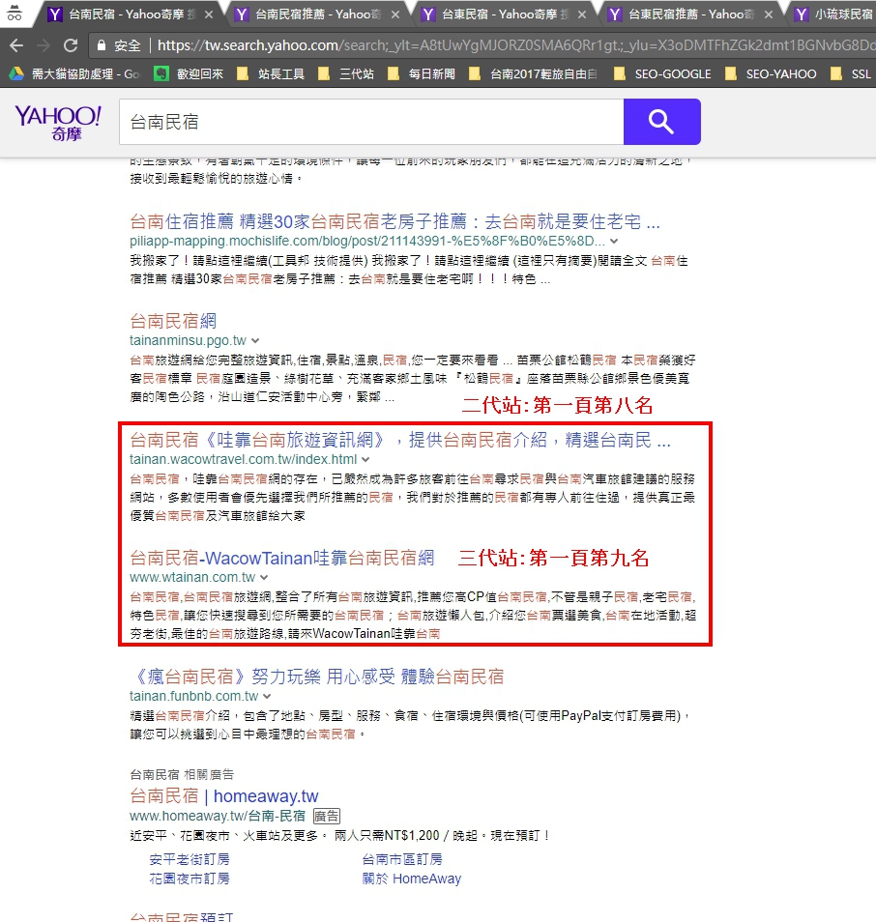The image size is (876, 922).
Task: Open the Google Drive bookmark 需大貓協助處理
Action: [x=74, y=73]
